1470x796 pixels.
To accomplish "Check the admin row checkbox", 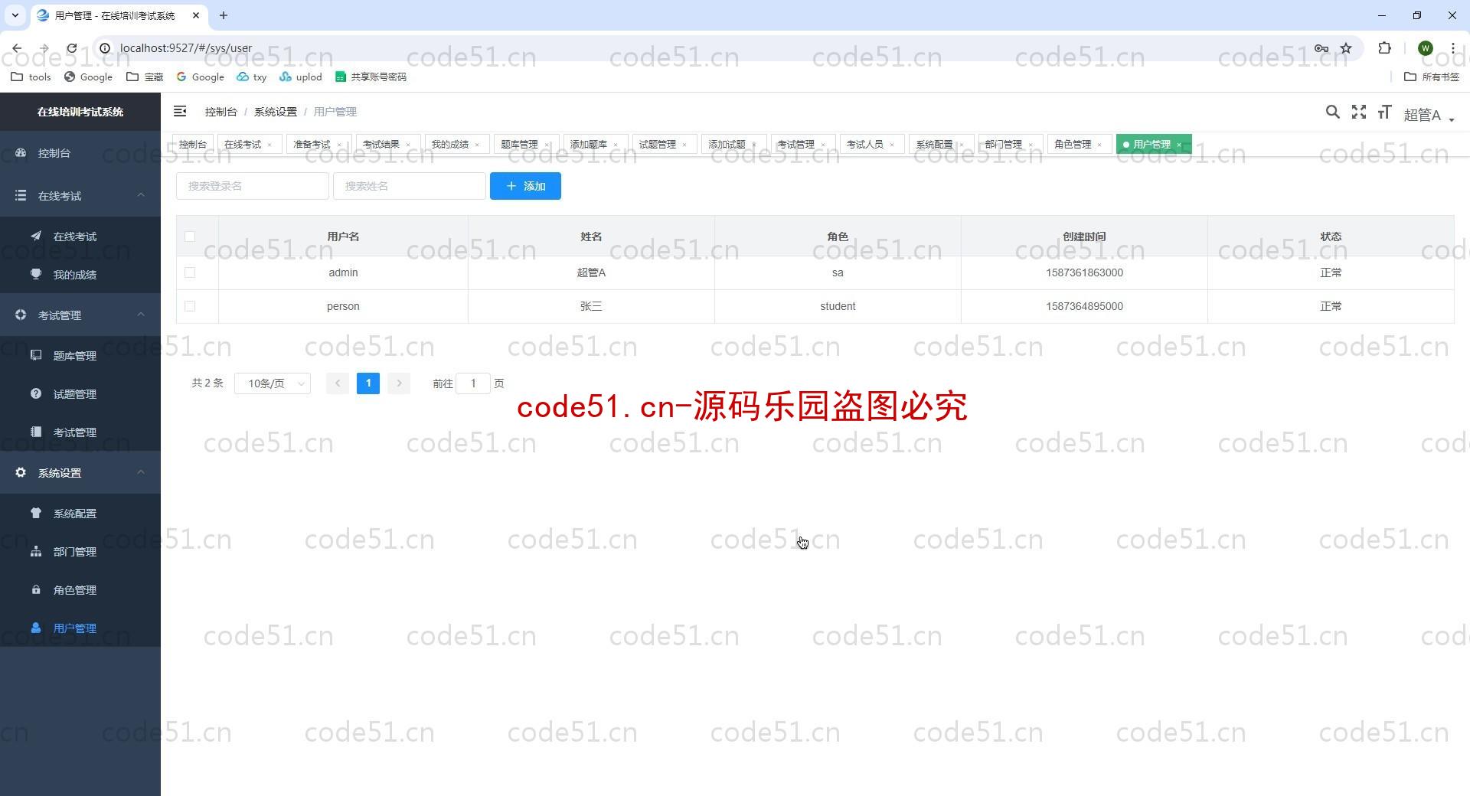I will point(190,272).
